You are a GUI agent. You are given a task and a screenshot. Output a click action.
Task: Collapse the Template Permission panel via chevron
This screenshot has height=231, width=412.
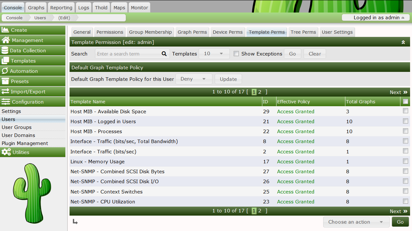coord(403,42)
